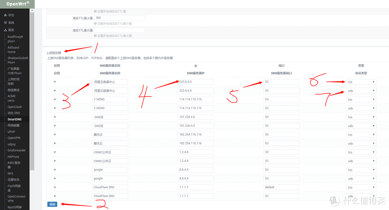This screenshot has height=210, width=389.
Task: Click the sidebar scrollbar up arrow
Action: [x=32, y=10]
